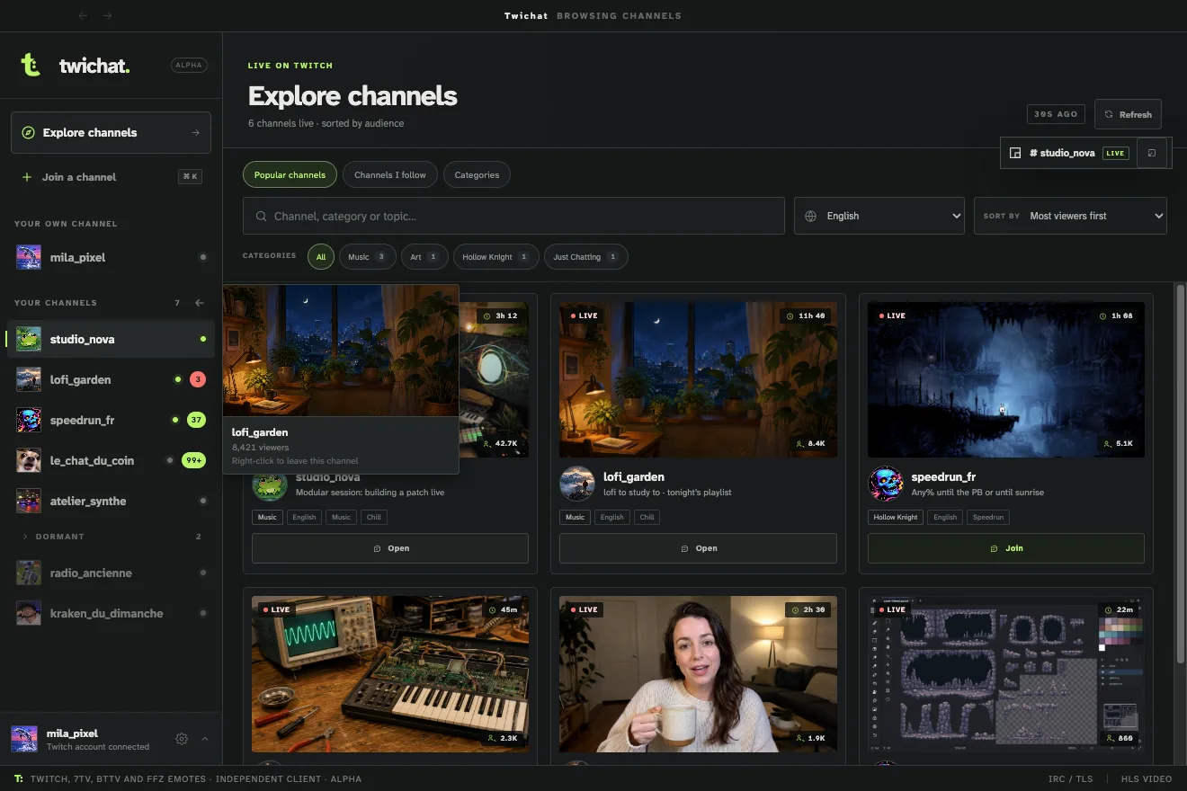Click the channel search input field
1187x791 pixels.
(x=513, y=216)
